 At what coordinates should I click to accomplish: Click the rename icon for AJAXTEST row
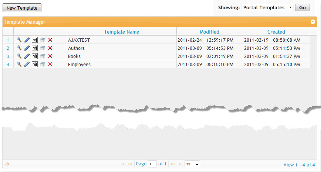tap(35, 40)
